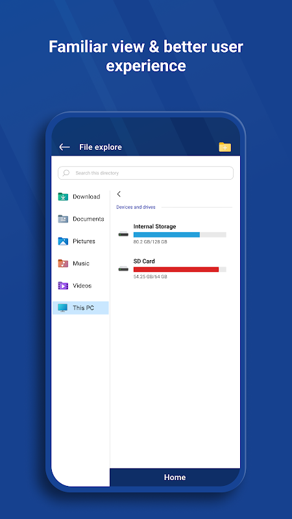Screen dimensions: 292x519
Task: Open the Download sidebar entry
Action: [80, 197]
